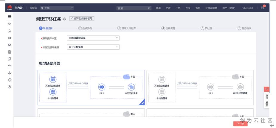Click the 华为云 brand link

18,8
